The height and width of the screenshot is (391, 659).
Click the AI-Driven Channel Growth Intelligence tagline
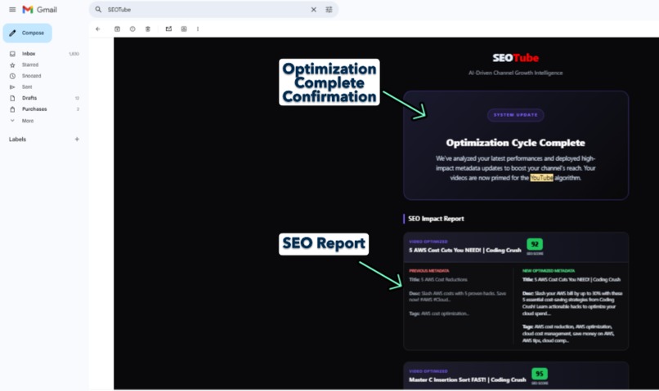pos(516,73)
